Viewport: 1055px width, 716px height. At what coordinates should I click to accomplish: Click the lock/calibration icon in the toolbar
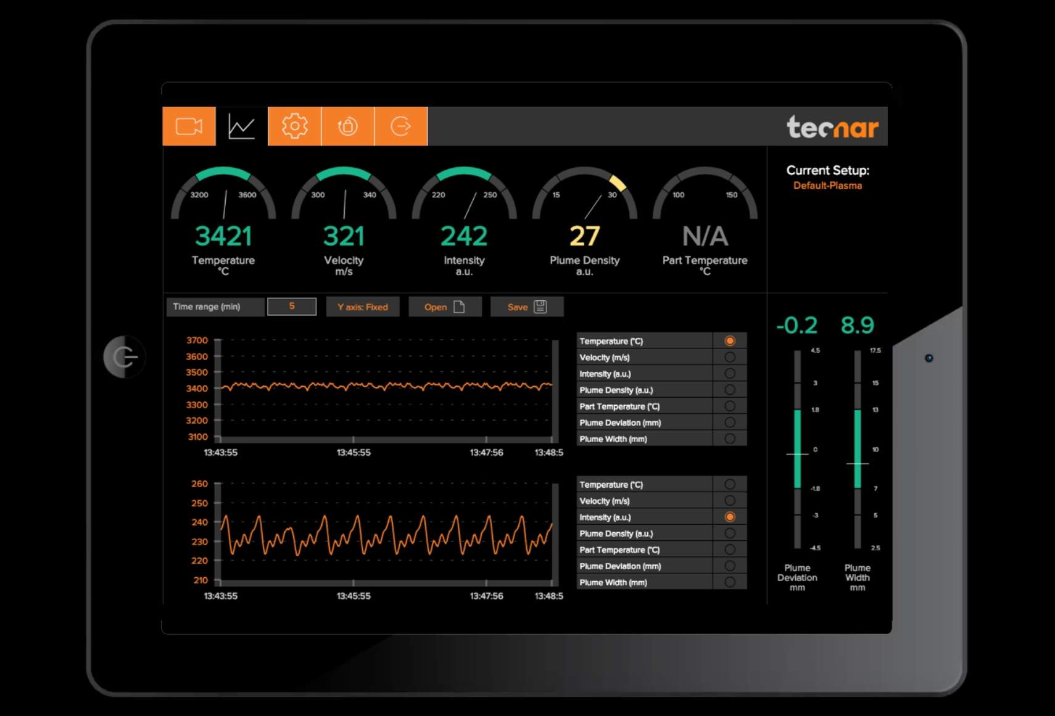[x=347, y=126]
